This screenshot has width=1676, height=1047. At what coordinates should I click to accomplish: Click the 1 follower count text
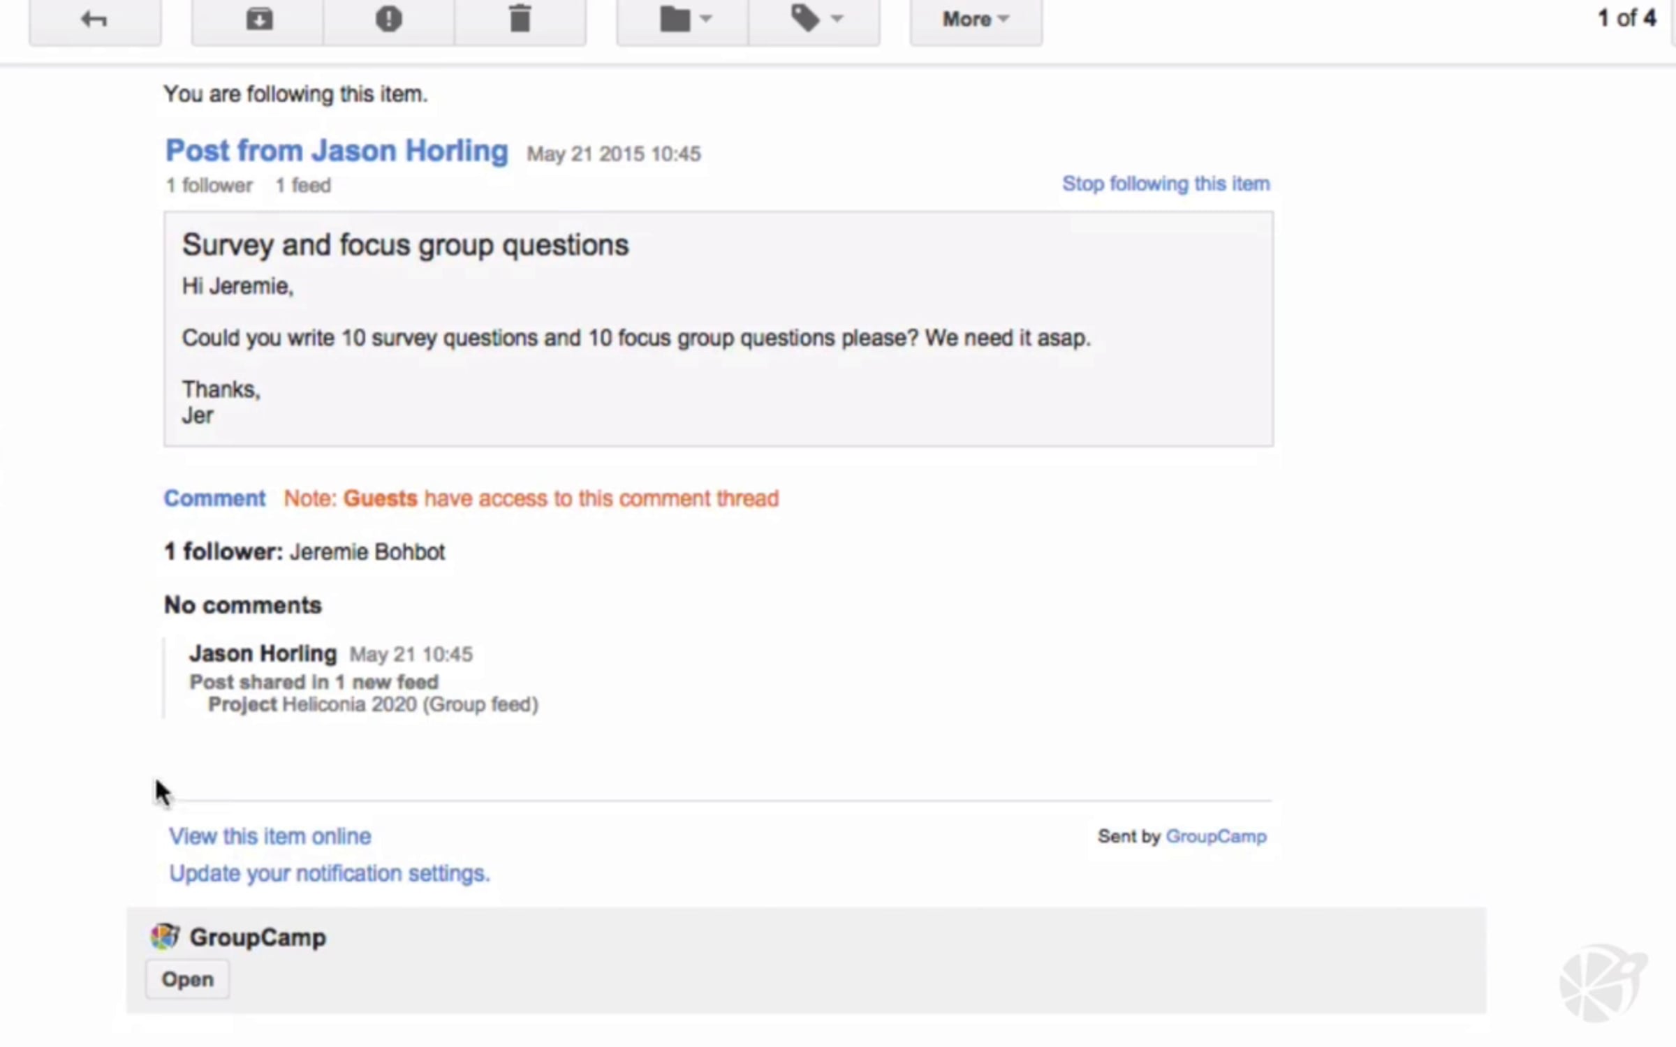209,186
